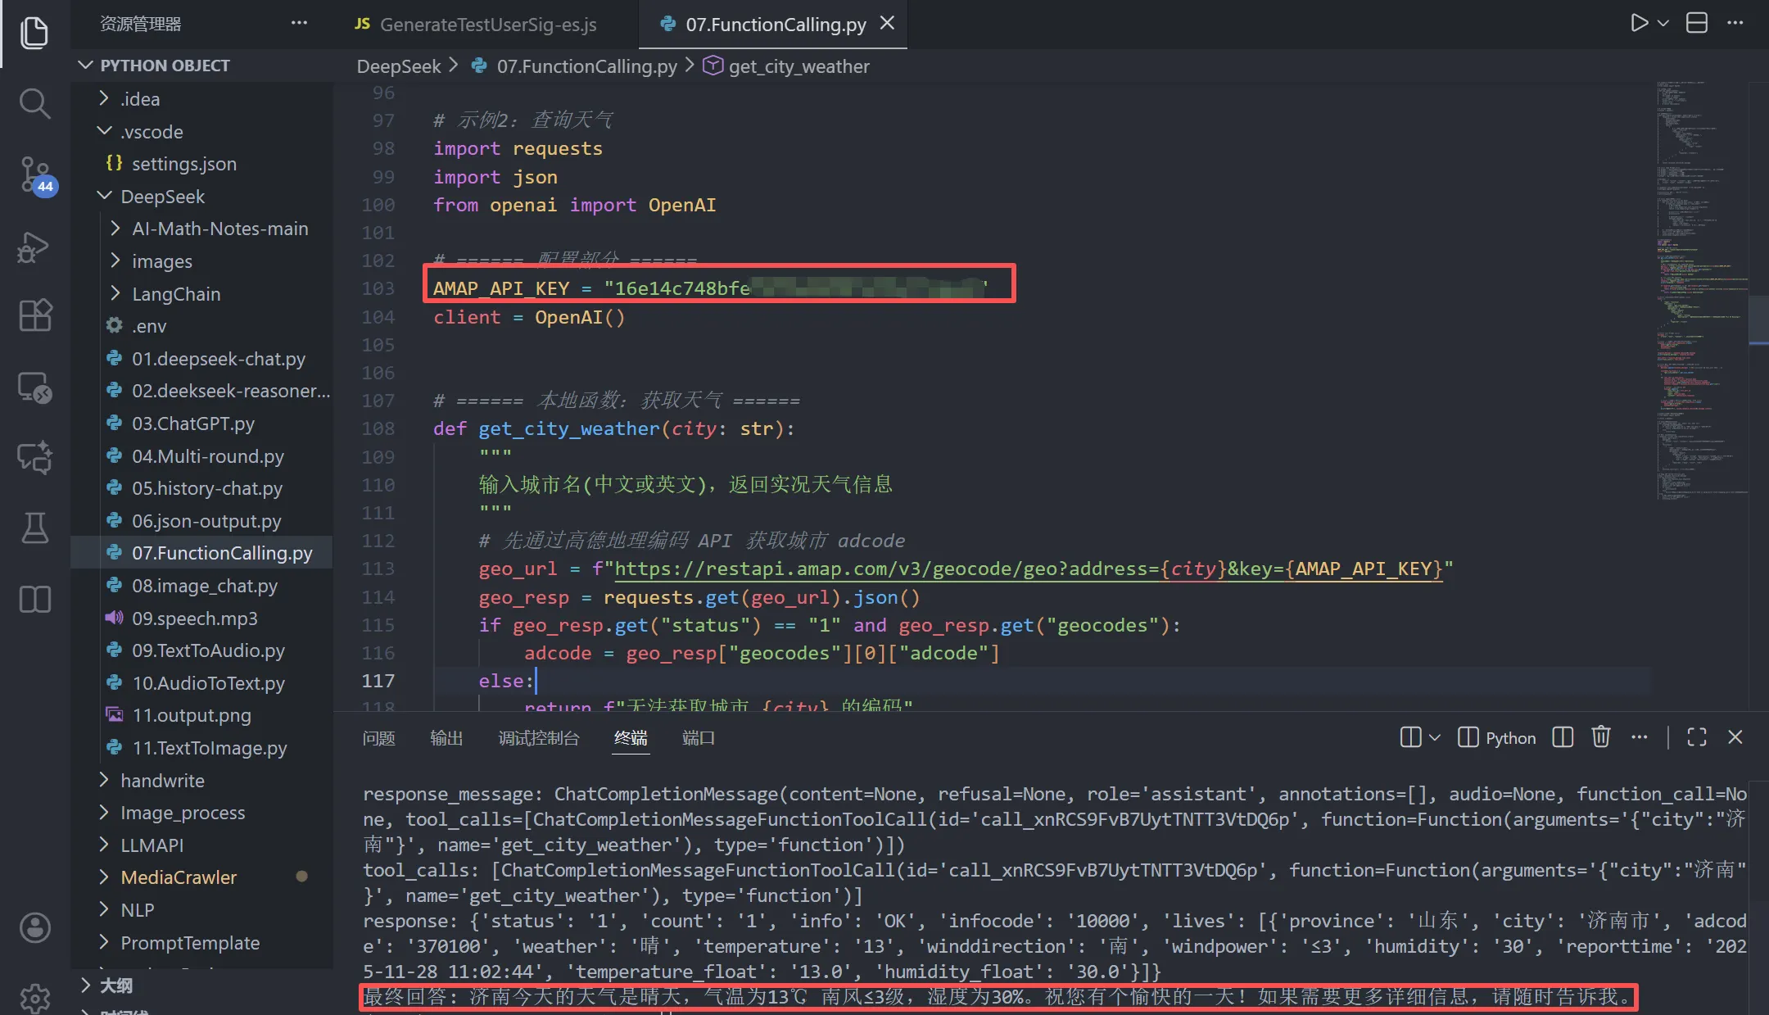The width and height of the screenshot is (1769, 1015).
Task: Close the bottom panel
Action: [x=1735, y=737]
